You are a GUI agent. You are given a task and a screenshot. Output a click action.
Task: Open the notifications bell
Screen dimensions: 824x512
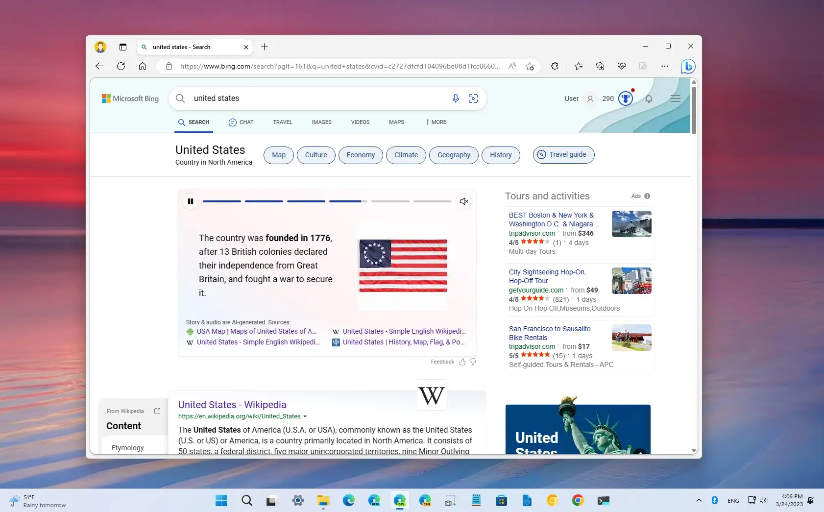tap(649, 99)
